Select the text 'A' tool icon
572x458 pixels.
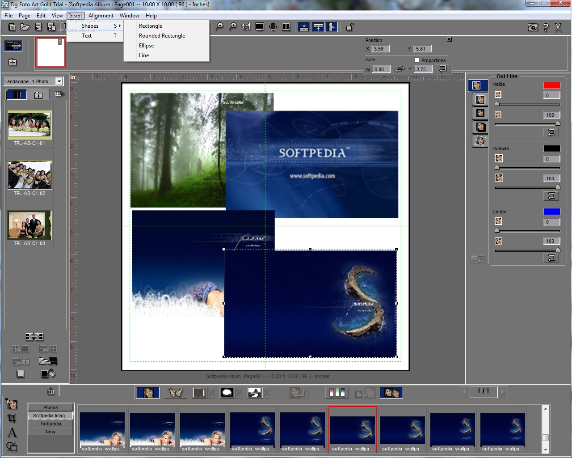12,433
